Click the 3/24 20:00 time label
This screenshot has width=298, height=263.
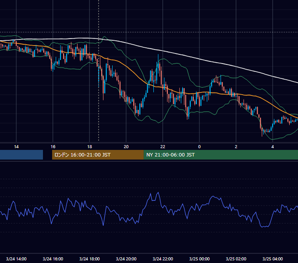pos(126,259)
